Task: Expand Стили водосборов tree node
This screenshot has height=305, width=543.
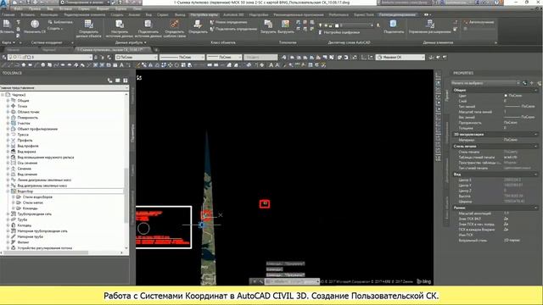Action: pos(14,197)
